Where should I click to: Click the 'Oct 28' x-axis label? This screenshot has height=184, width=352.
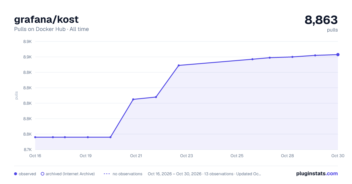pos(287,156)
